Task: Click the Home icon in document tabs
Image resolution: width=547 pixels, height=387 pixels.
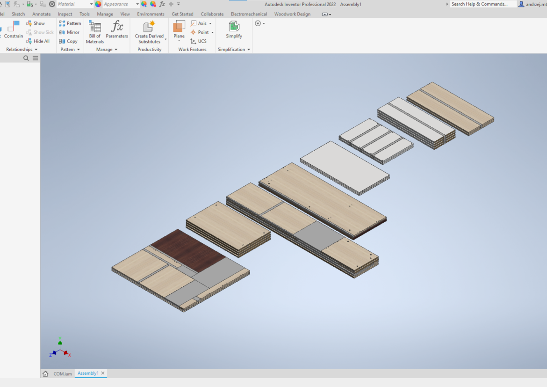Action: [x=45, y=374]
